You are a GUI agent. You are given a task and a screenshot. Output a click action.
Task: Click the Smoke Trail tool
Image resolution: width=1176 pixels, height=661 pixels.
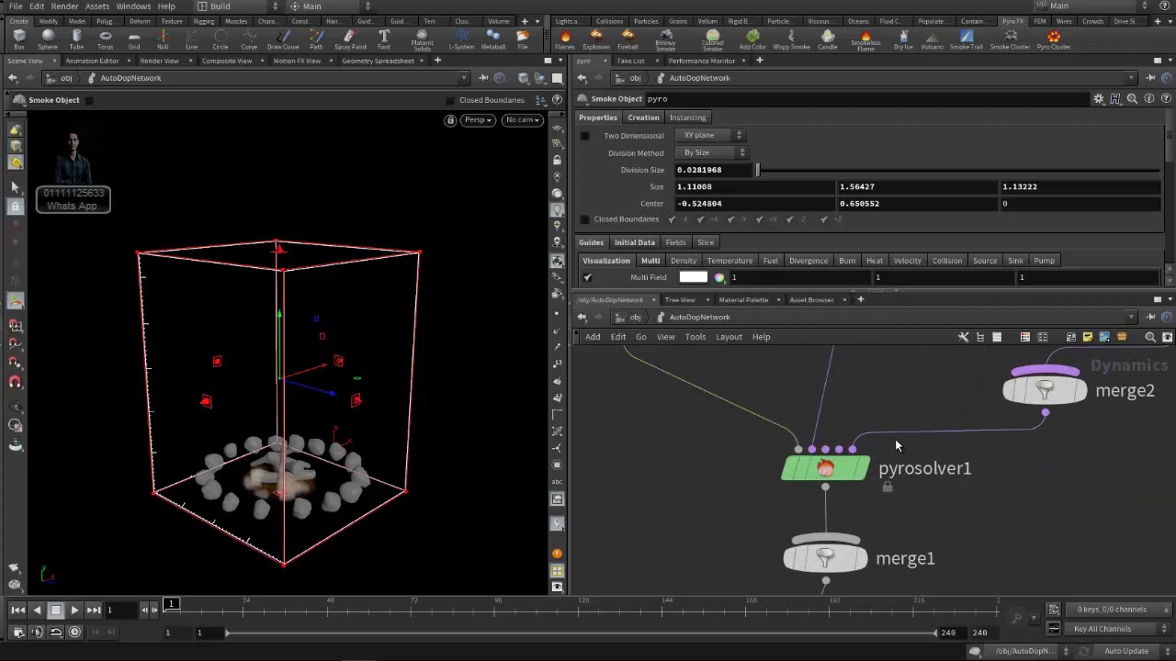pos(967,39)
